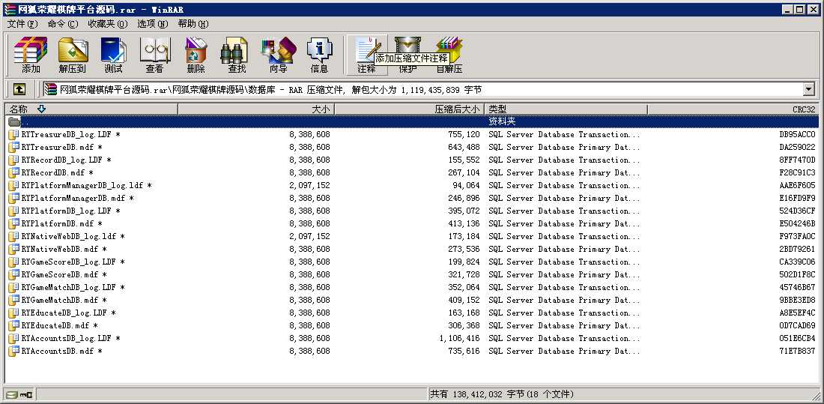Click the 资料夹 type cell
Image resolution: width=824 pixels, height=404 pixels.
click(x=503, y=121)
